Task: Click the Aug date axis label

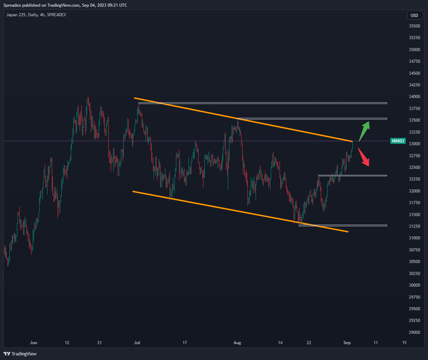Action: point(237,343)
